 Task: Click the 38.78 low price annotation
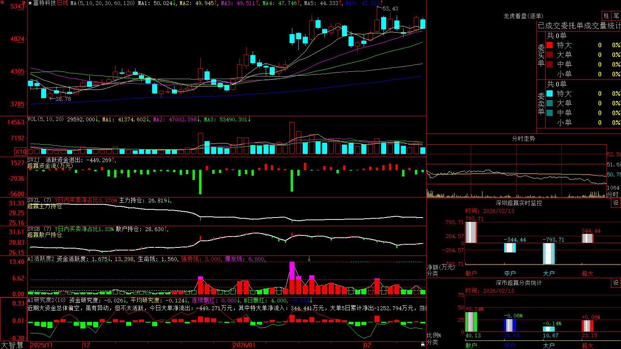(63, 99)
